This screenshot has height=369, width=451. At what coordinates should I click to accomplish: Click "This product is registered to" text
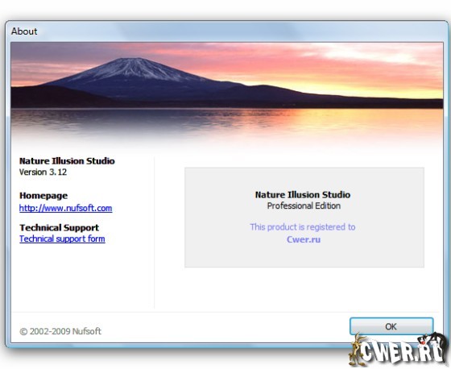coord(303,227)
